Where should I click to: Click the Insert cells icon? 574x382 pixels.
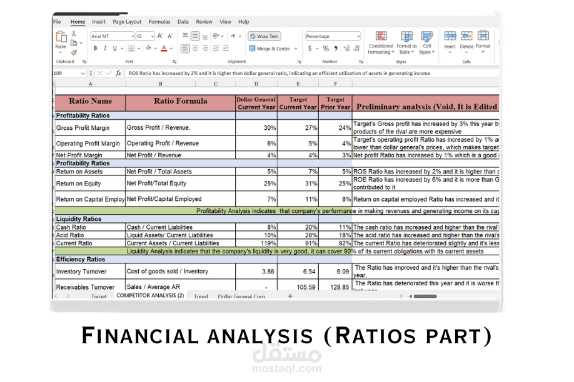point(450,36)
